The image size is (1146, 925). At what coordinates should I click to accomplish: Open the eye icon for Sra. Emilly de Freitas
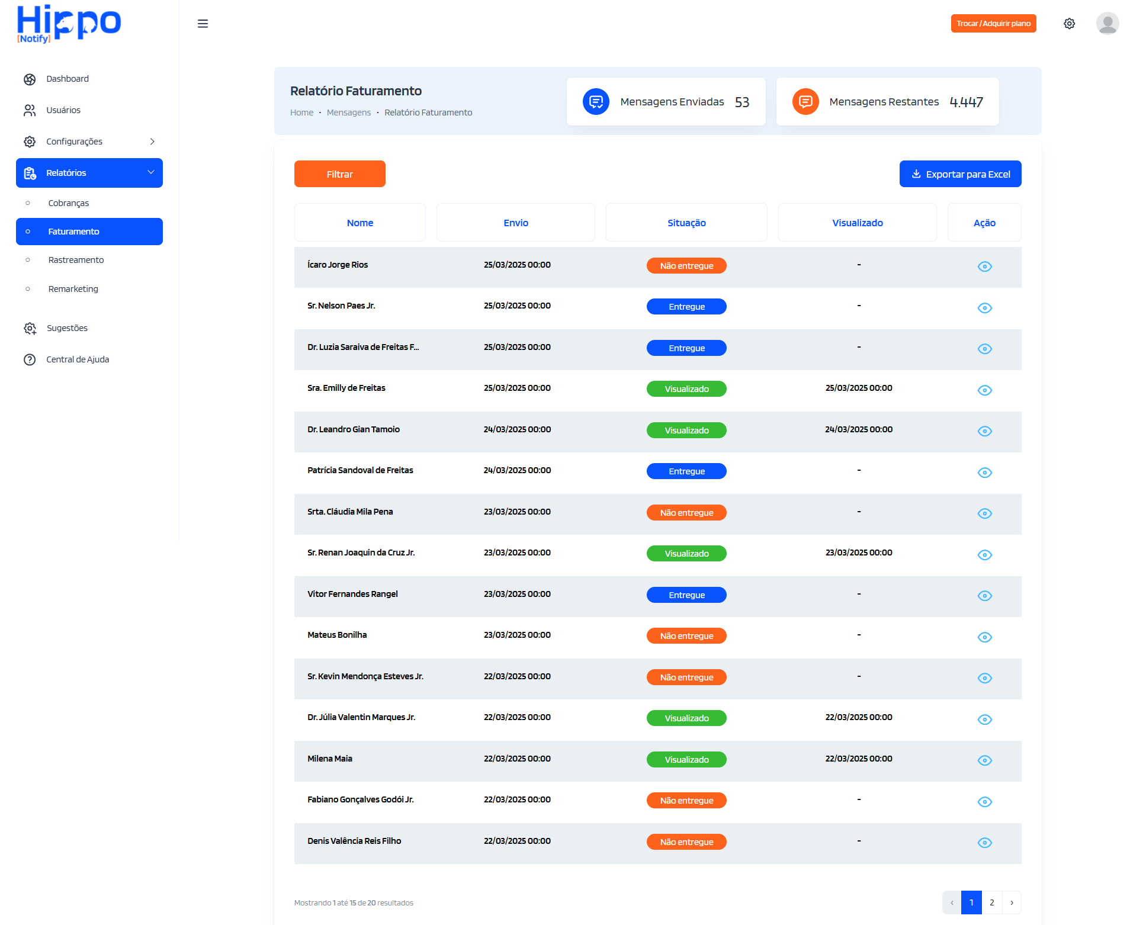984,390
